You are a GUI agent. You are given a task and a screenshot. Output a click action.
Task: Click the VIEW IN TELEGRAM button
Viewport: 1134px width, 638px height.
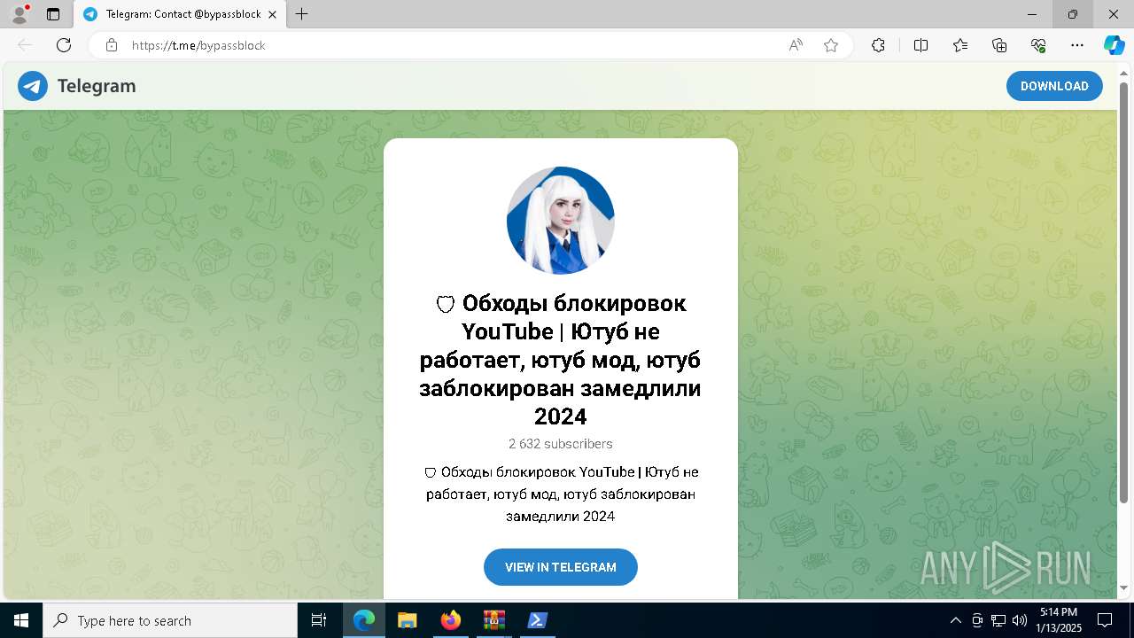[x=561, y=567]
